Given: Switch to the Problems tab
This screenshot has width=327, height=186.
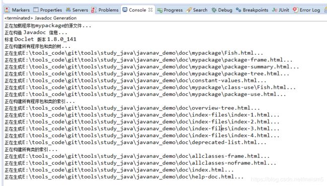Looking at the screenshot, I should point(105,10).
